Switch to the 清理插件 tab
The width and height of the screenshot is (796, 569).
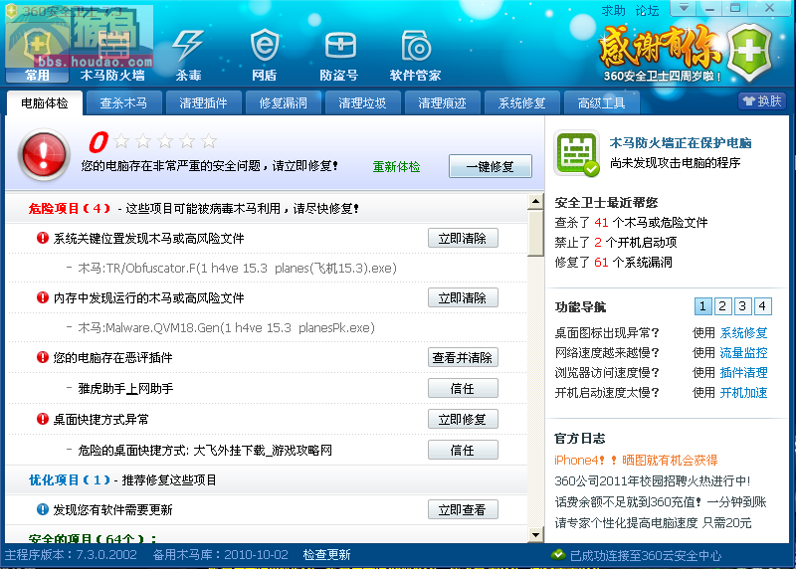[x=204, y=103]
